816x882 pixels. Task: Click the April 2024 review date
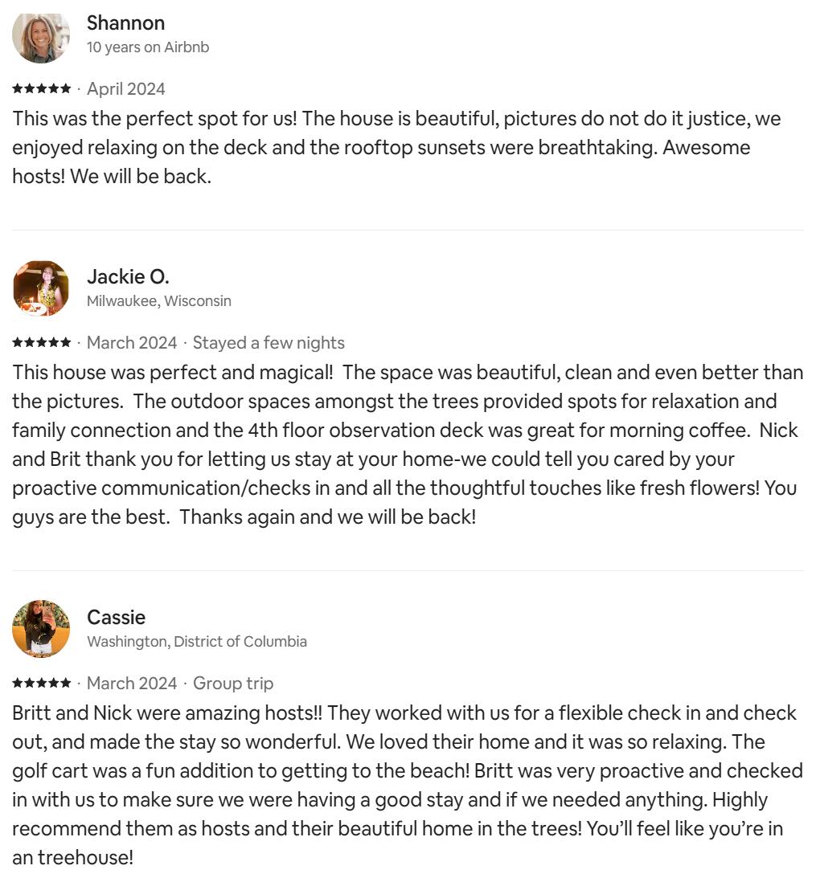click(x=126, y=89)
